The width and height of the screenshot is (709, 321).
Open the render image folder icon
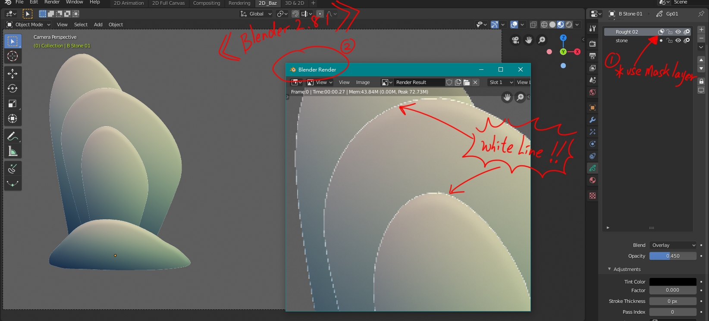(467, 82)
